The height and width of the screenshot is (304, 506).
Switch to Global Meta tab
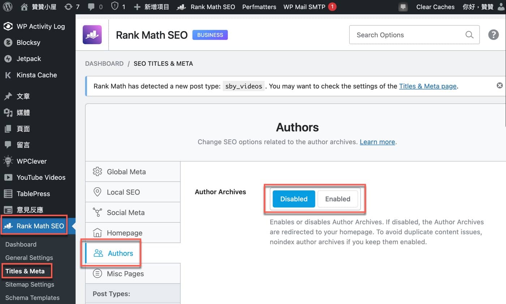click(x=133, y=172)
